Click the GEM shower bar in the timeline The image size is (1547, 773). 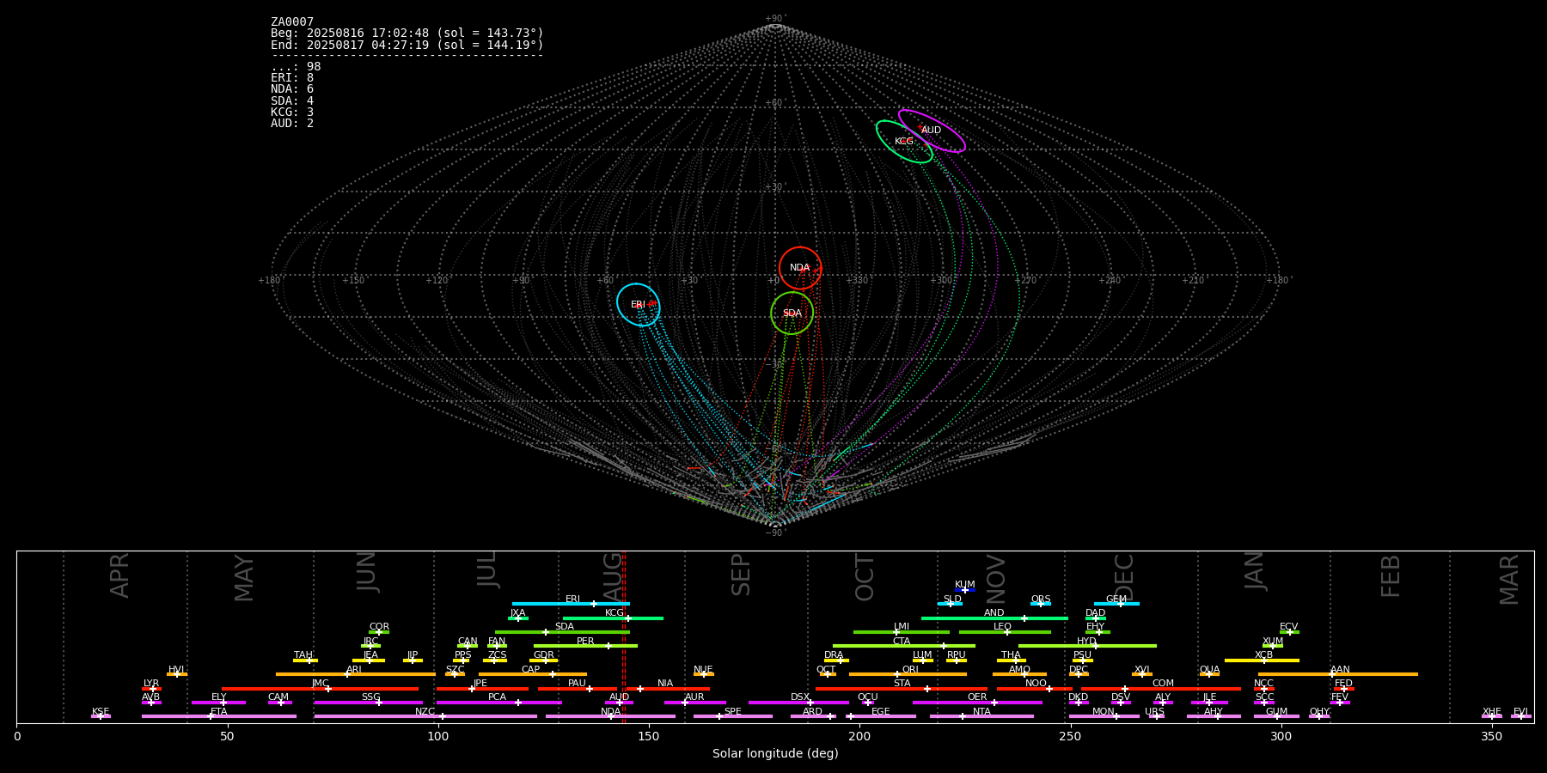tap(1116, 604)
